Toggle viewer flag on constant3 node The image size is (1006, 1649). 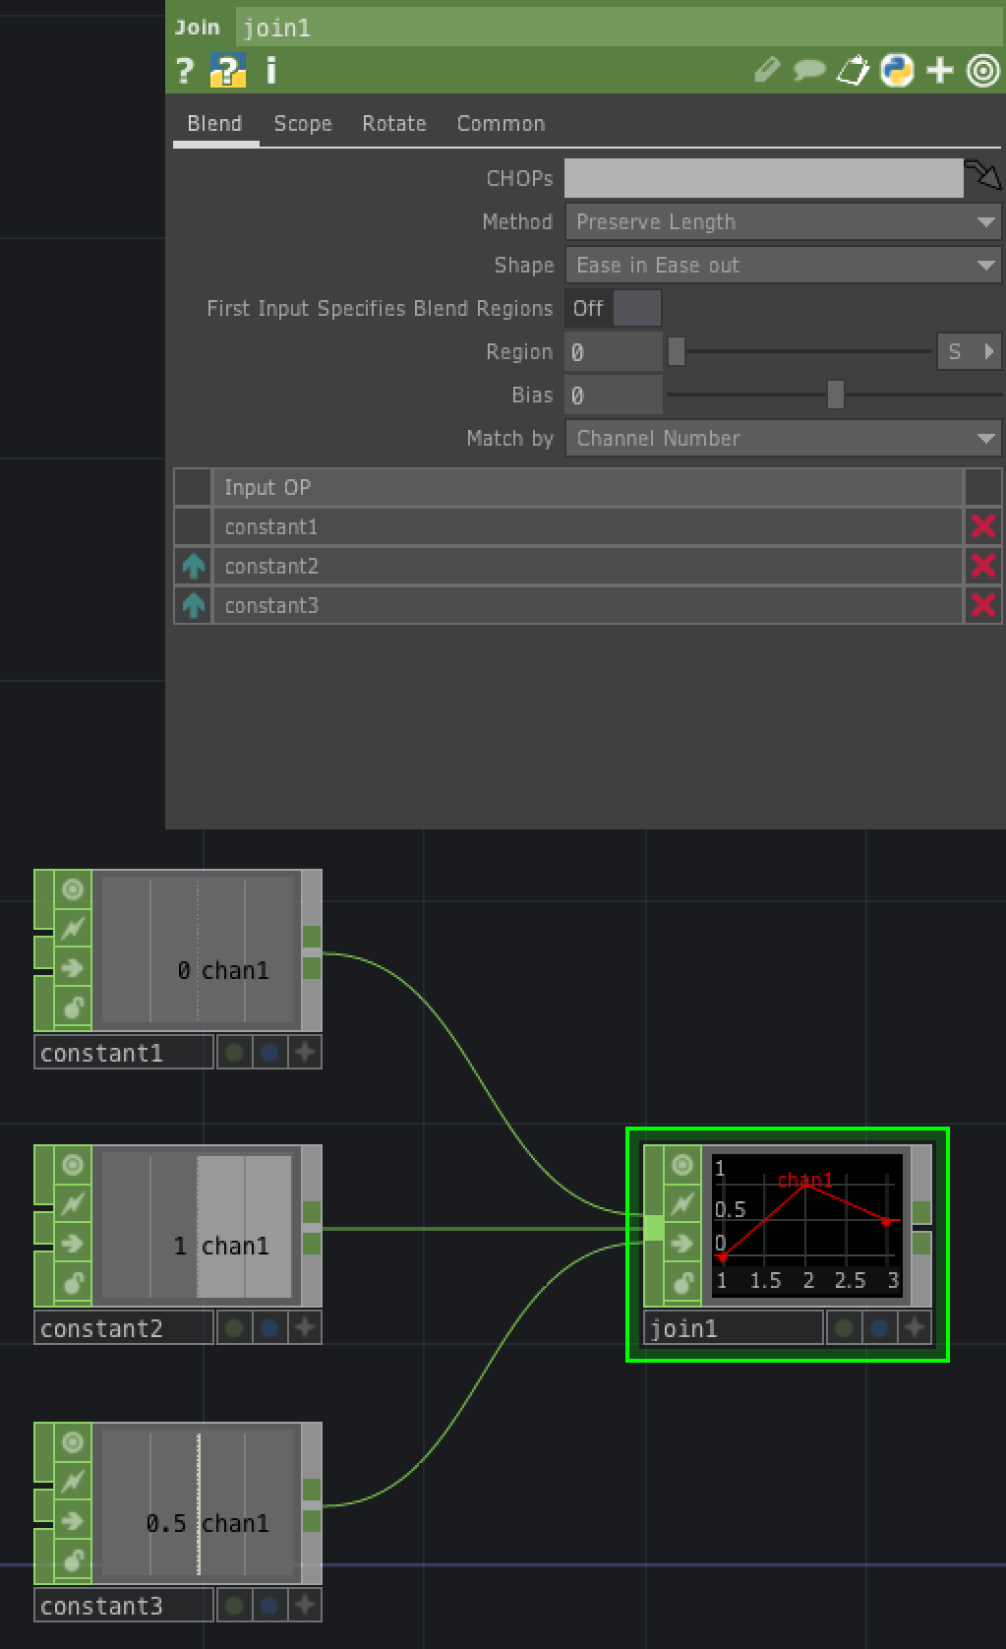point(73,1442)
